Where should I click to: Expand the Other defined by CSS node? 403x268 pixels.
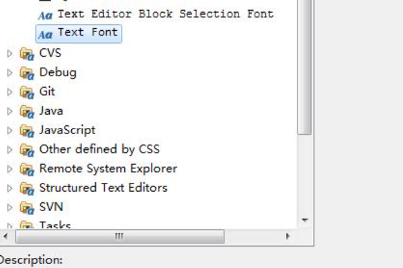10,149
